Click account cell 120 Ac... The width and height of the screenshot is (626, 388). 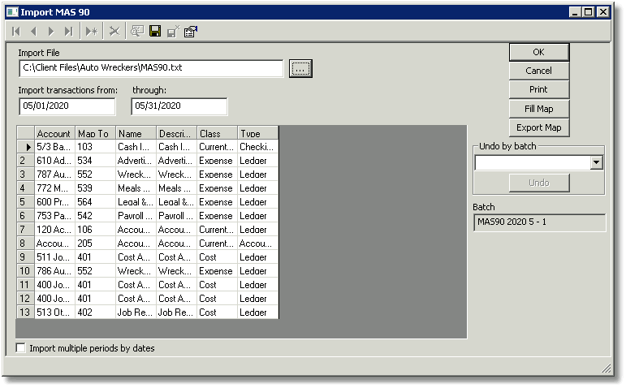(54, 230)
